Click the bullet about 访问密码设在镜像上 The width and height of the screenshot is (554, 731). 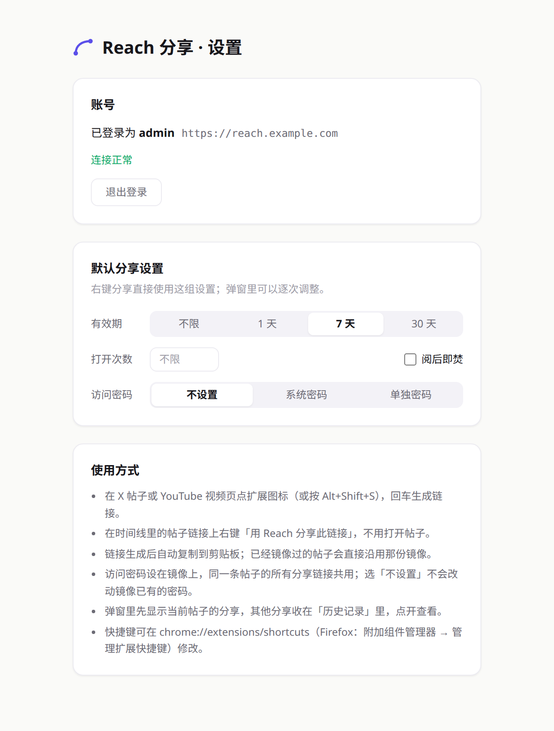tap(281, 582)
